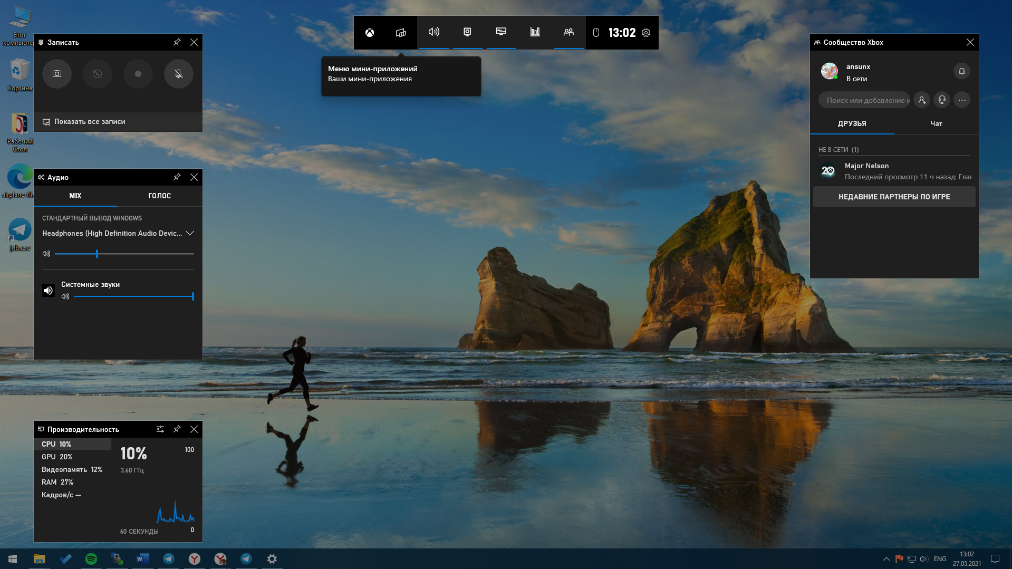Mute System sounds speaker icon
Image resolution: width=1012 pixels, height=569 pixels.
click(x=49, y=291)
